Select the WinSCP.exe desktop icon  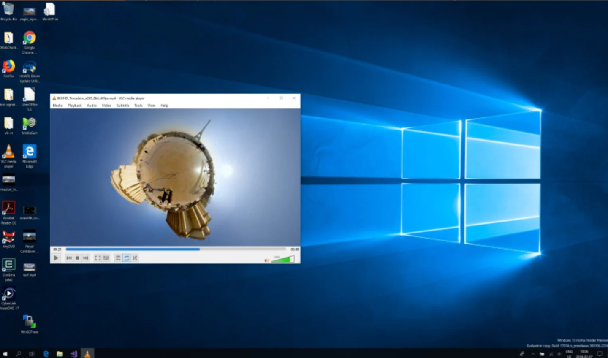click(x=29, y=324)
